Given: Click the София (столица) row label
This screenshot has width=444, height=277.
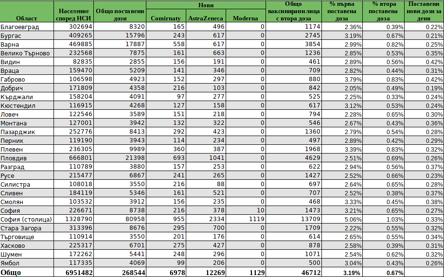Looking at the screenshot, I should pyautogui.click(x=23, y=219).
